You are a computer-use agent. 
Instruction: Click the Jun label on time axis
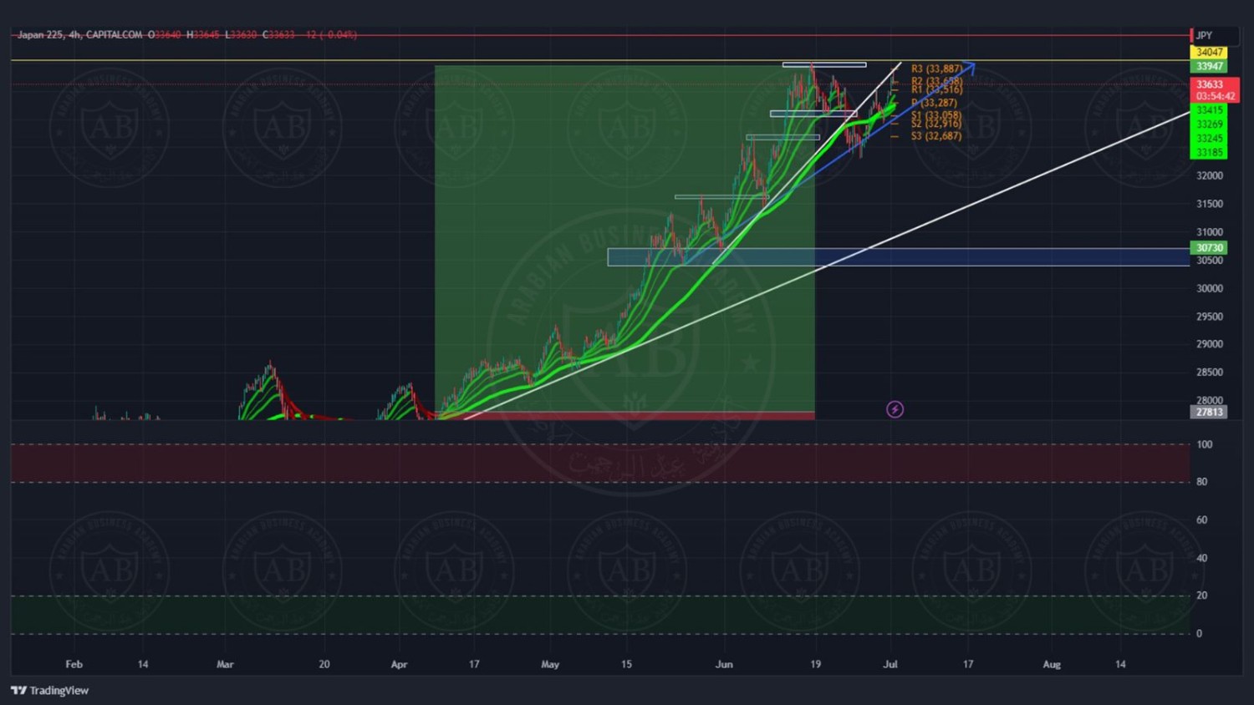point(724,665)
